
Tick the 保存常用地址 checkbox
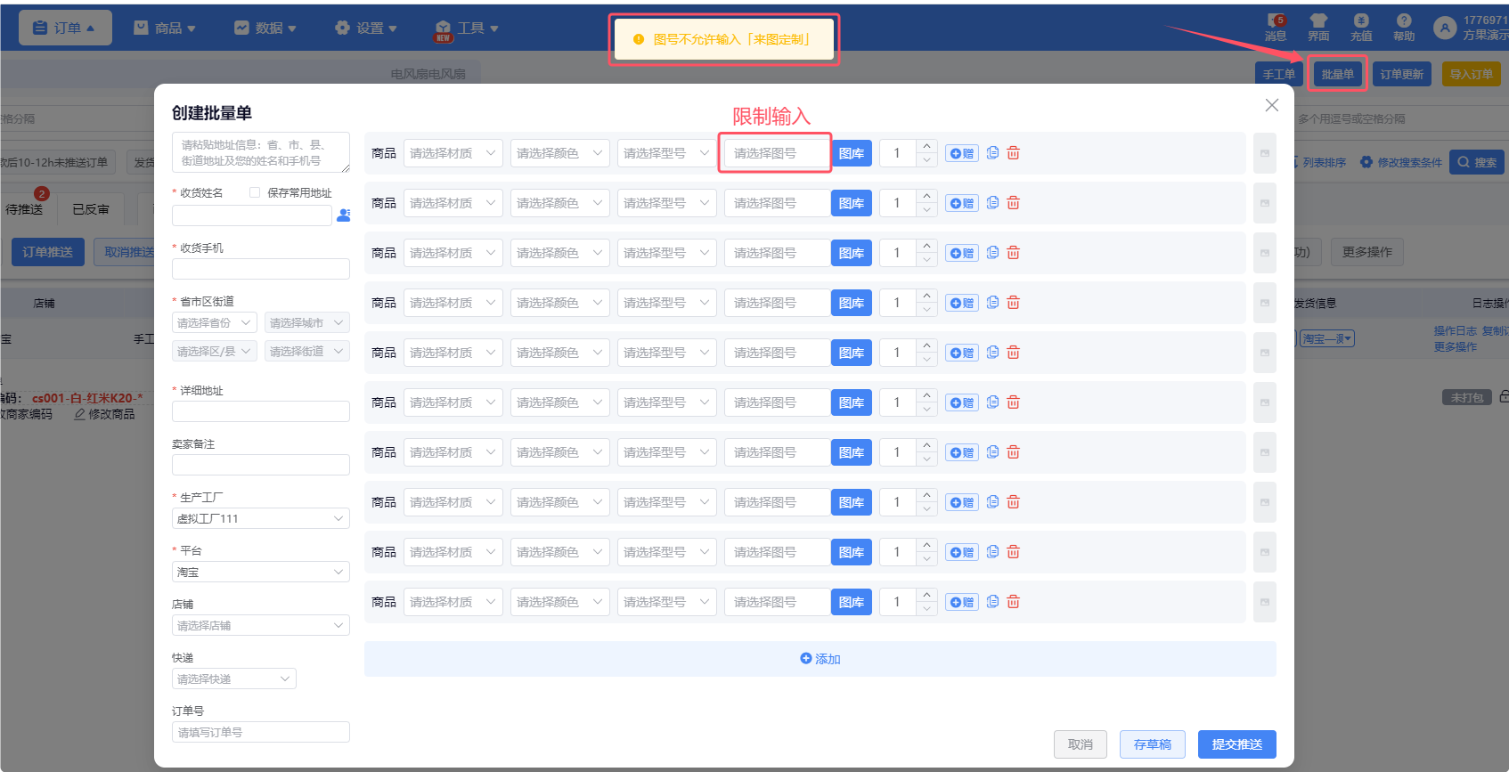(x=255, y=192)
